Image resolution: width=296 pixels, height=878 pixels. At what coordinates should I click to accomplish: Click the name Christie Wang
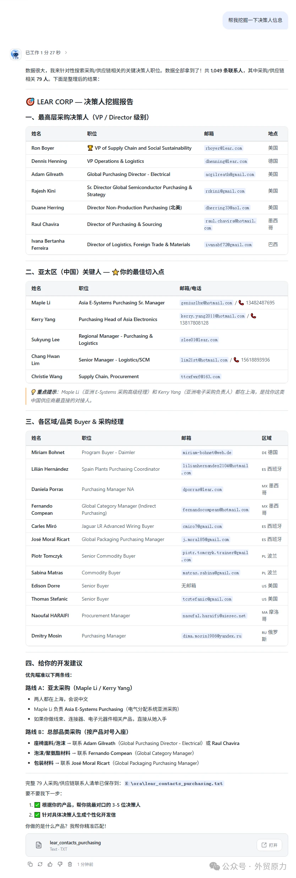click(46, 376)
